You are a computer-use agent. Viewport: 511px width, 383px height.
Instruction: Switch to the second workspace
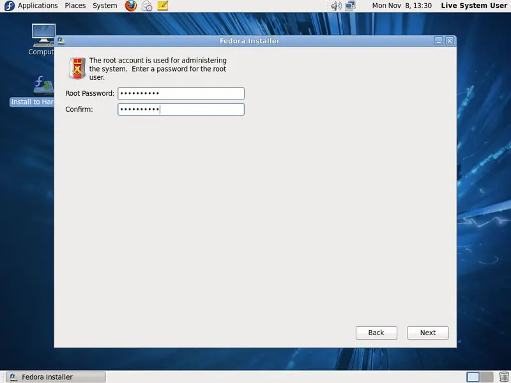[x=487, y=377]
